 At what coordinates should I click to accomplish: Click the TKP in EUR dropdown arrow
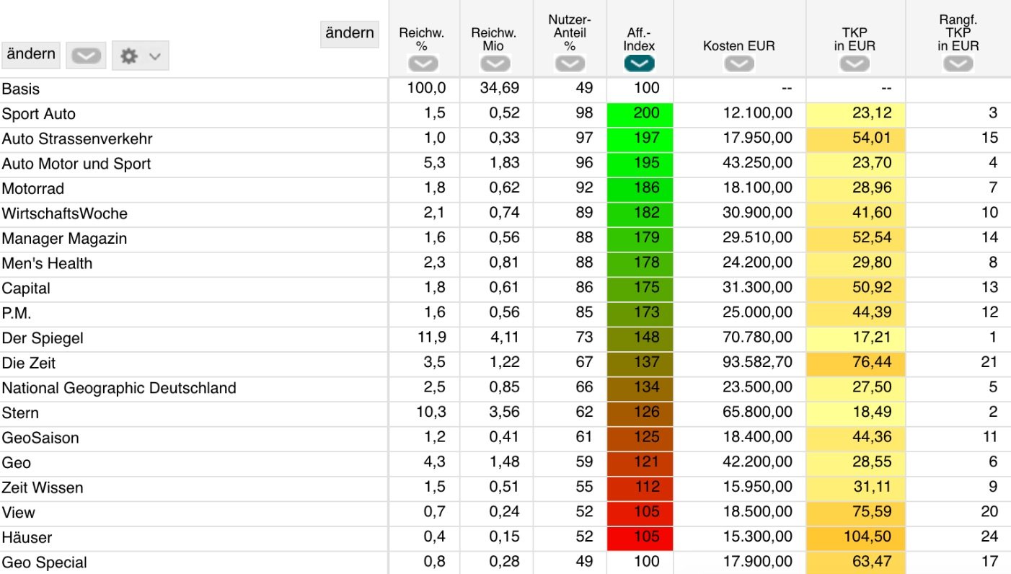855,64
